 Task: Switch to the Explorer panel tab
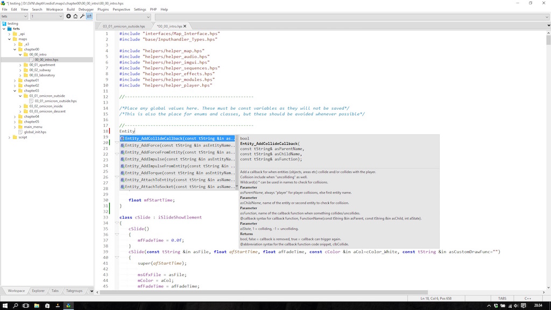tap(38, 291)
